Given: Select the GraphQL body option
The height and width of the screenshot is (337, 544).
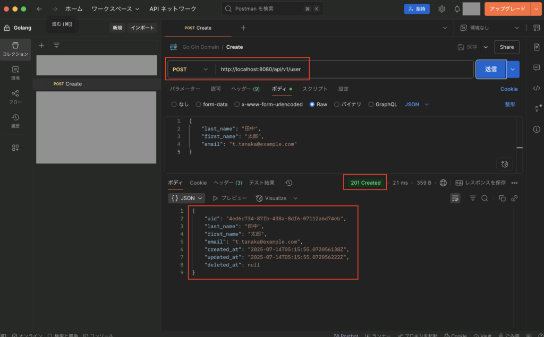Looking at the screenshot, I should [x=382, y=105].
